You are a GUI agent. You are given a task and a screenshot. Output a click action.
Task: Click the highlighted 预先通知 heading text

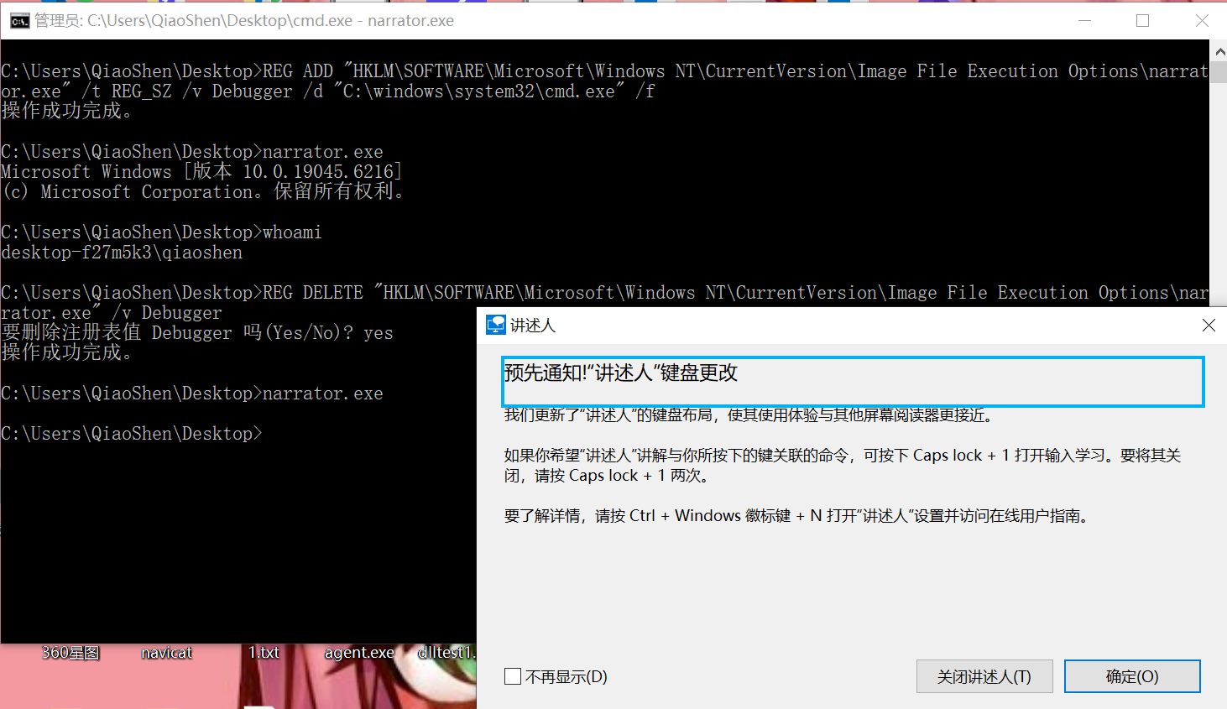[x=621, y=373]
